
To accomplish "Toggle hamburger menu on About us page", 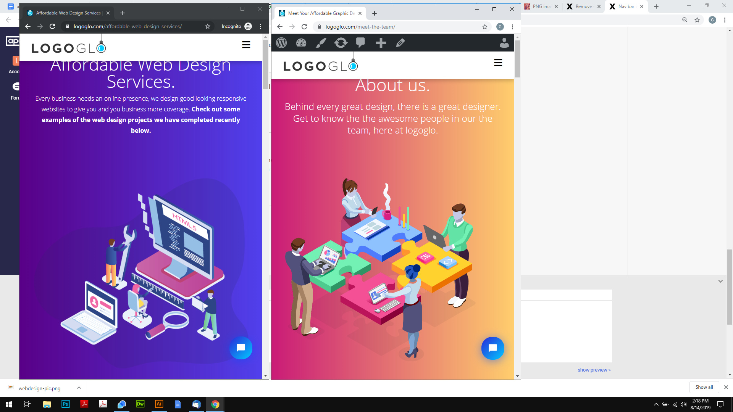I will [498, 63].
